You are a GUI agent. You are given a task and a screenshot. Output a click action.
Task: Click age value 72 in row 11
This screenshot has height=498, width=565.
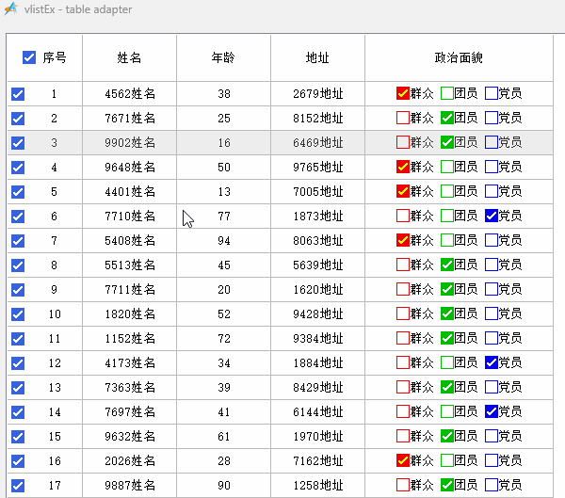click(223, 339)
